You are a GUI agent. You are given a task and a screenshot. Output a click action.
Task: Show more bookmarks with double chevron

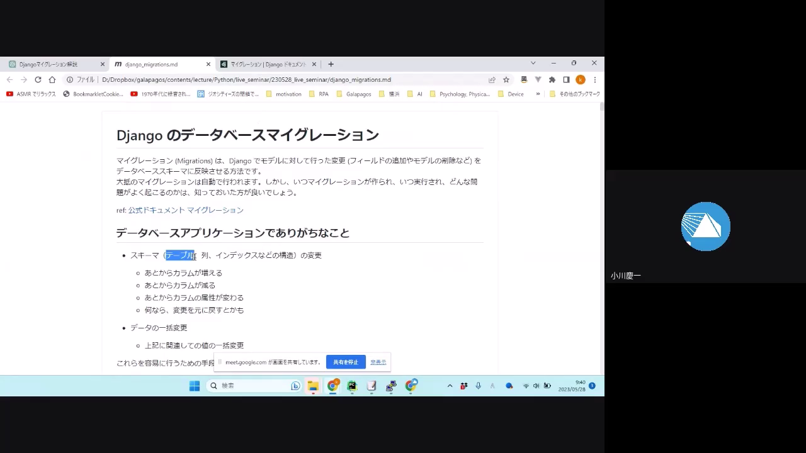click(538, 94)
